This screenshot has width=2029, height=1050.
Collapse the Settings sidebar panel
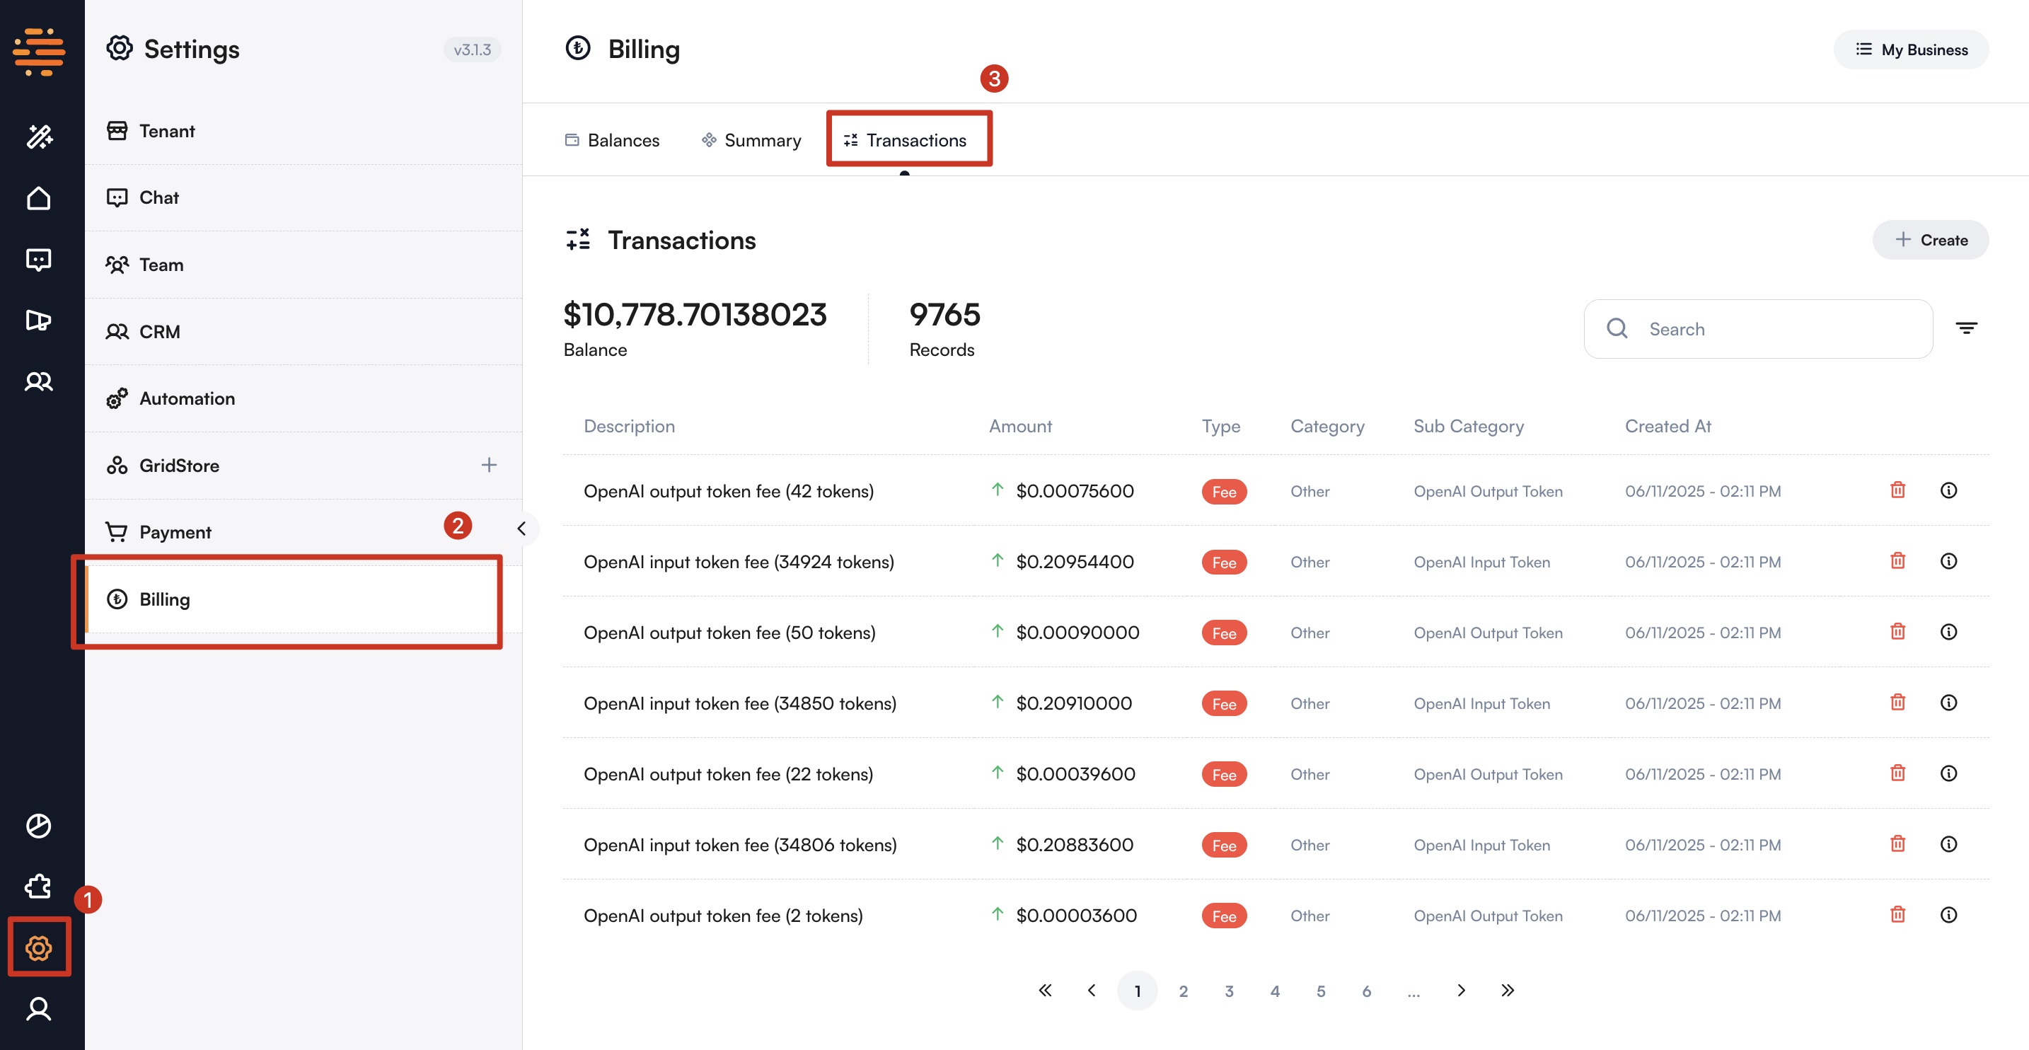click(521, 529)
